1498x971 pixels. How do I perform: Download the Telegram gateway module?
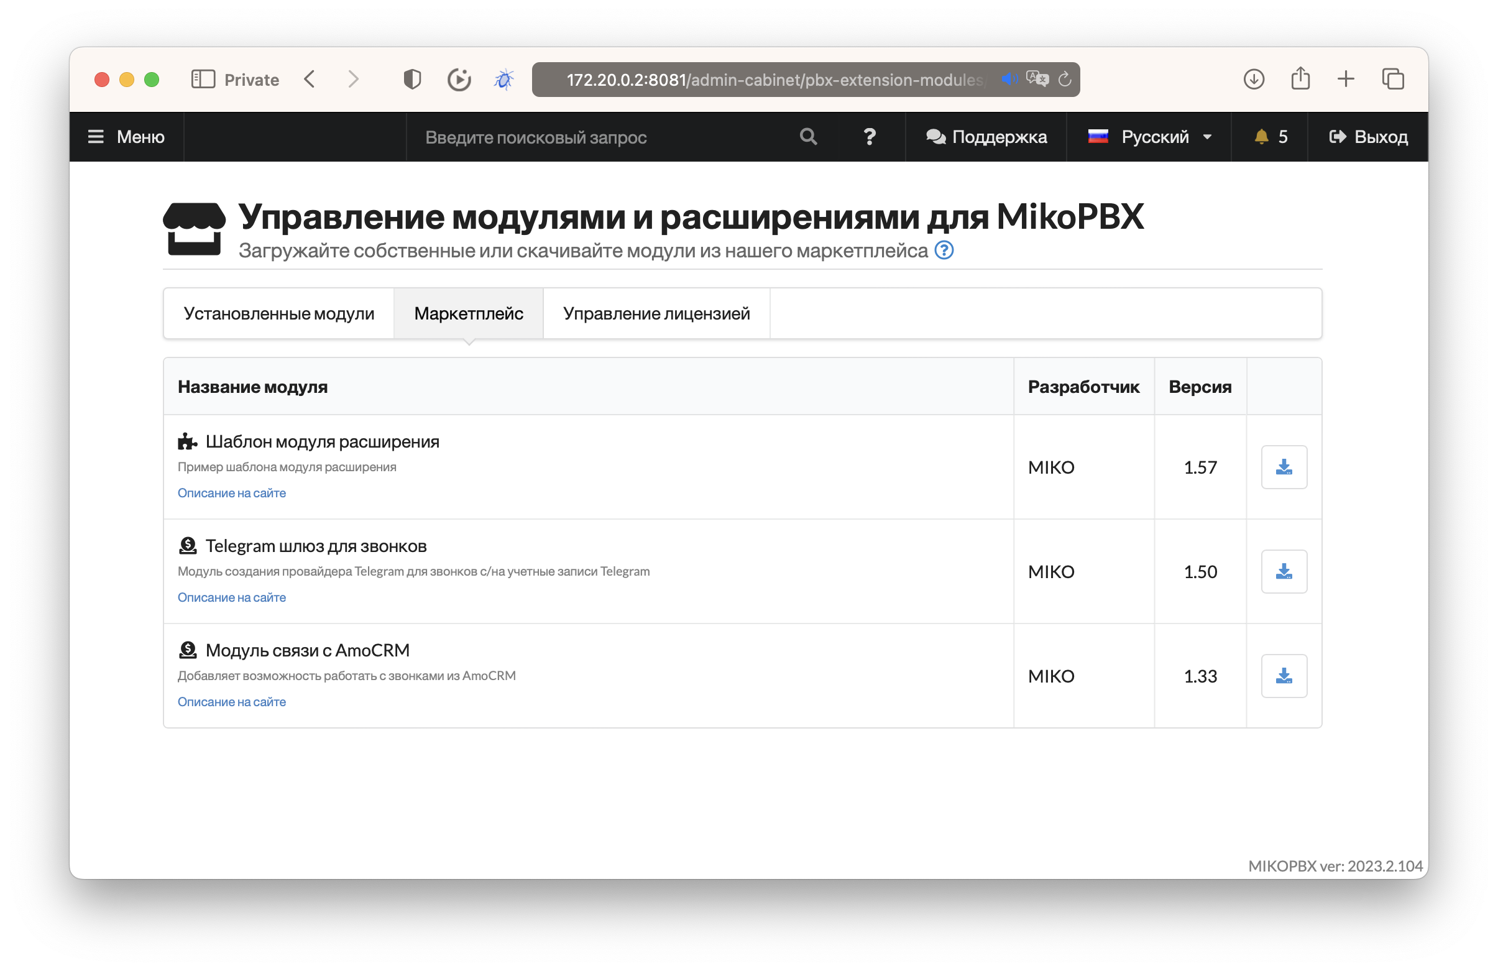tap(1284, 571)
